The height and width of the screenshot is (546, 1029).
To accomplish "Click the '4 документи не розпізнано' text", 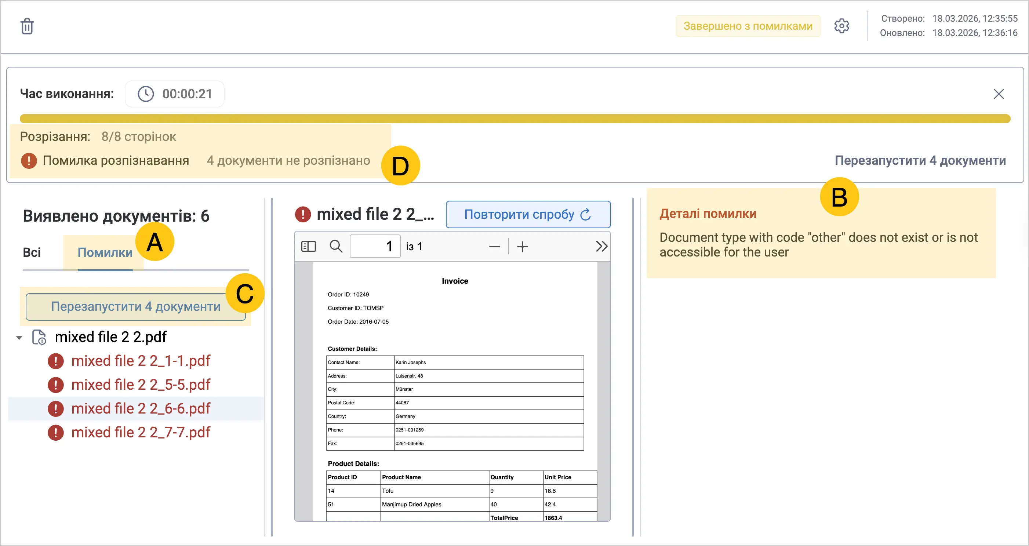I will pos(288,161).
